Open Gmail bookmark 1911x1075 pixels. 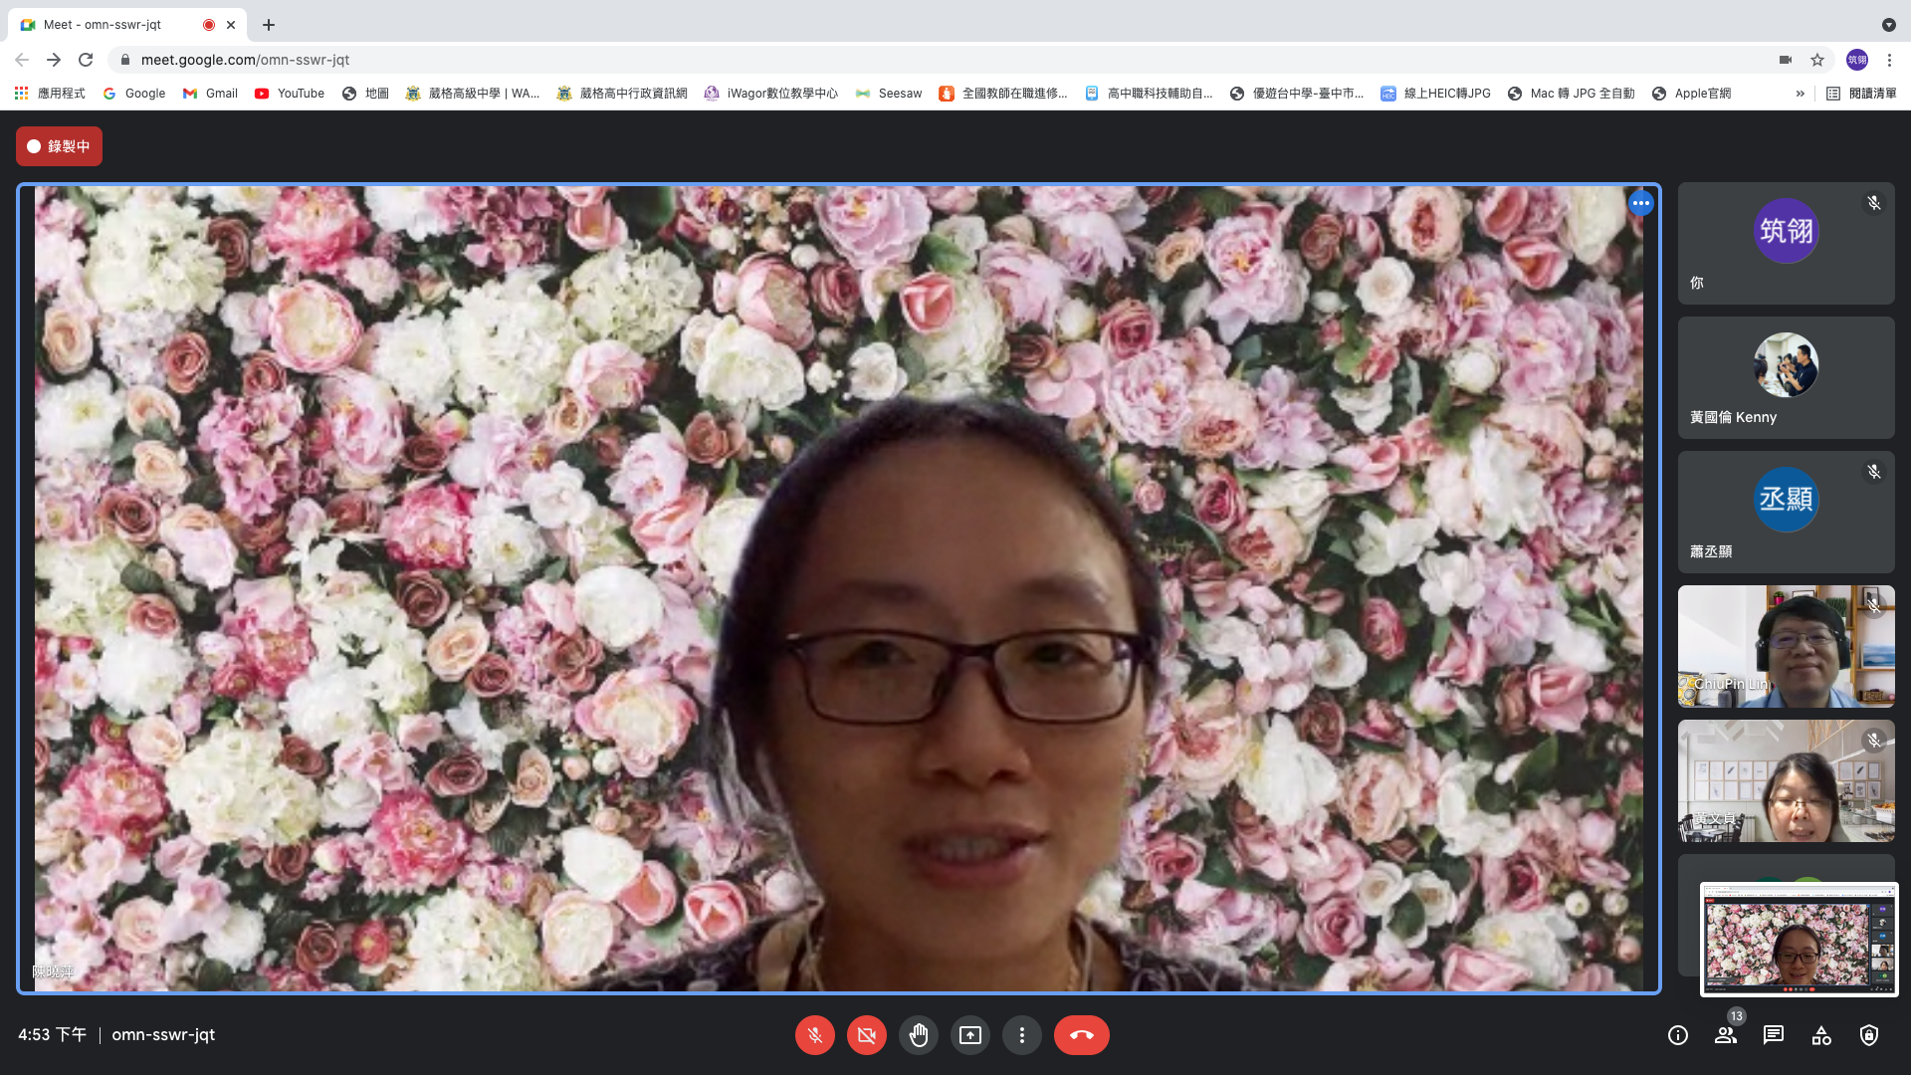coord(210,94)
